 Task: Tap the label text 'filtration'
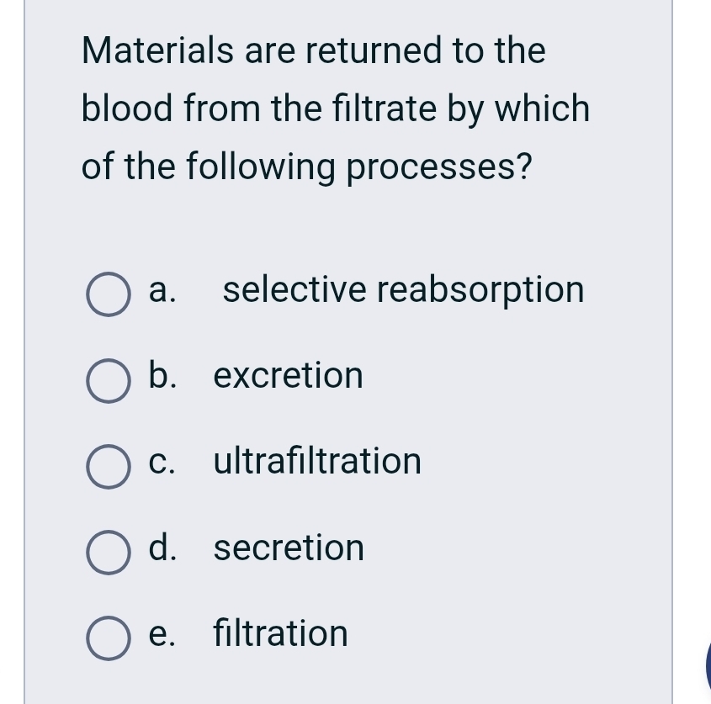tap(279, 633)
